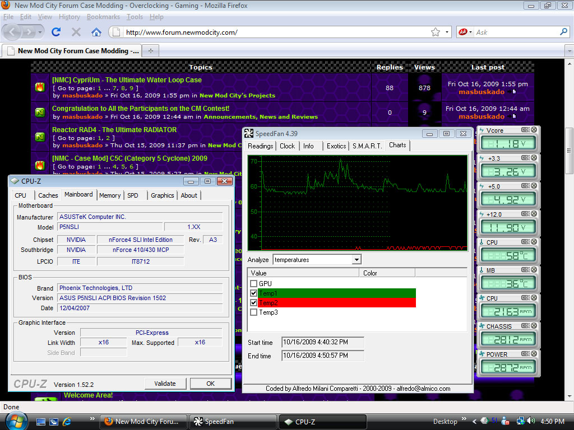The width and height of the screenshot is (574, 430).
Task: Click the magnet icon on the +12.0 gadget
Action: click(525, 213)
